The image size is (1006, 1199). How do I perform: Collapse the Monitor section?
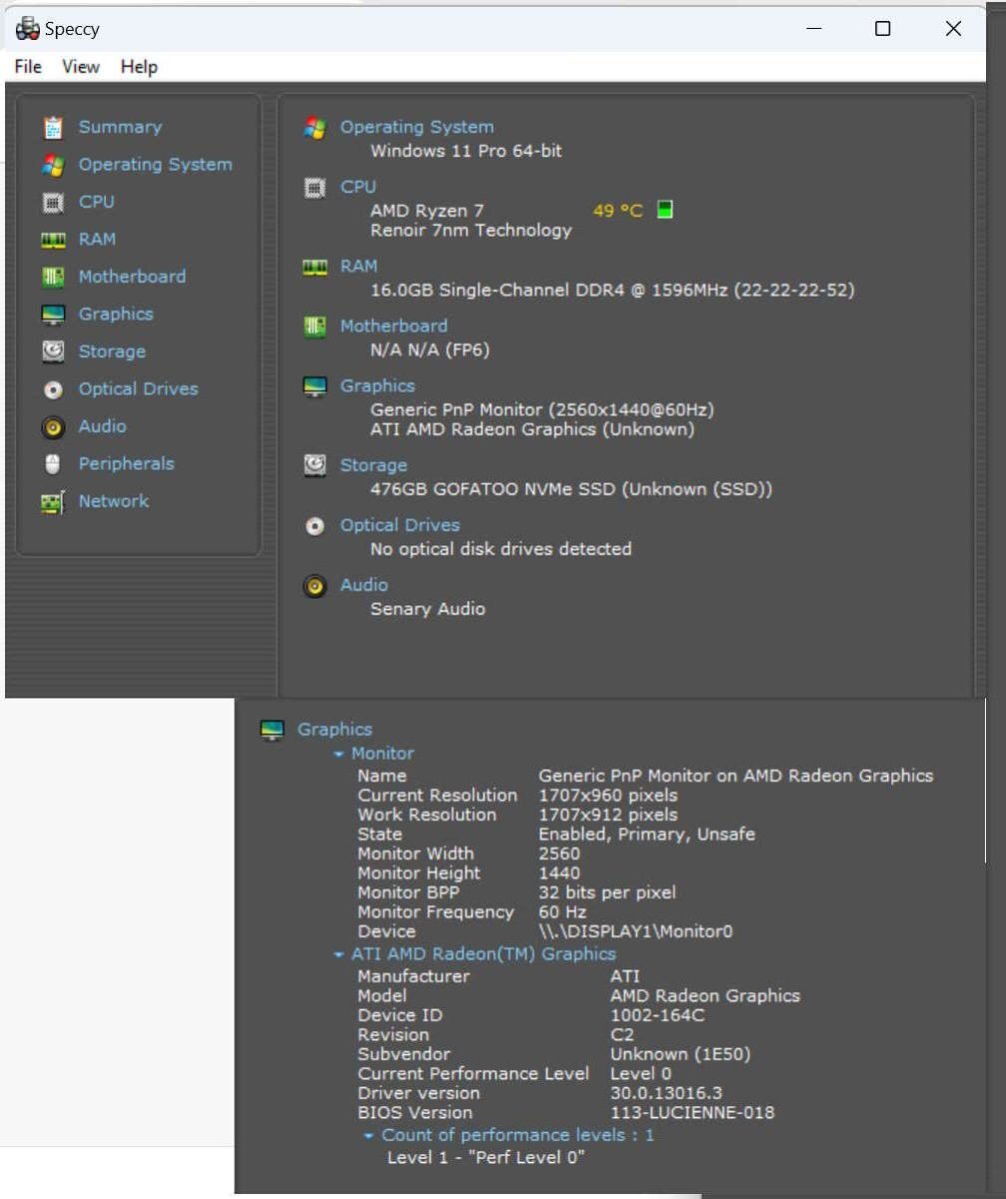coord(340,754)
